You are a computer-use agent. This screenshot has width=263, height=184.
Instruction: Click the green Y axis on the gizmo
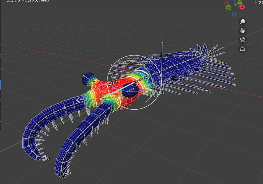coord(240,2)
